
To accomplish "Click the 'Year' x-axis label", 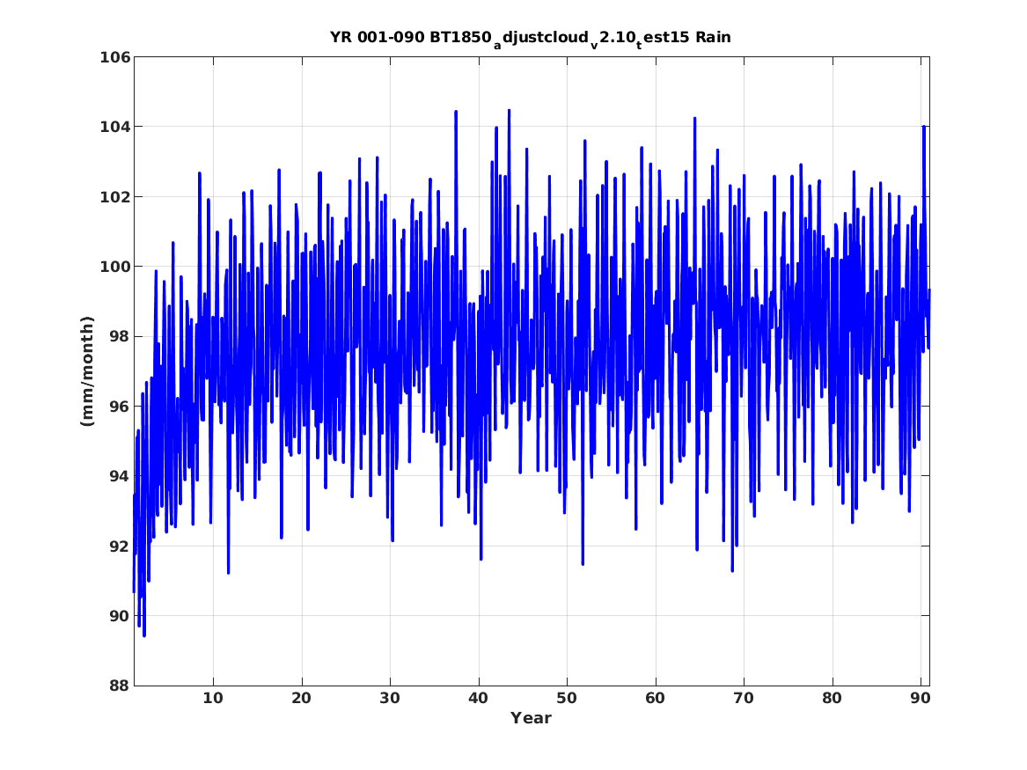I will point(531,718).
